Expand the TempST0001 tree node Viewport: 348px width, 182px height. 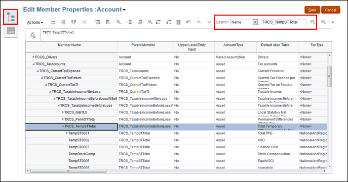67,133
